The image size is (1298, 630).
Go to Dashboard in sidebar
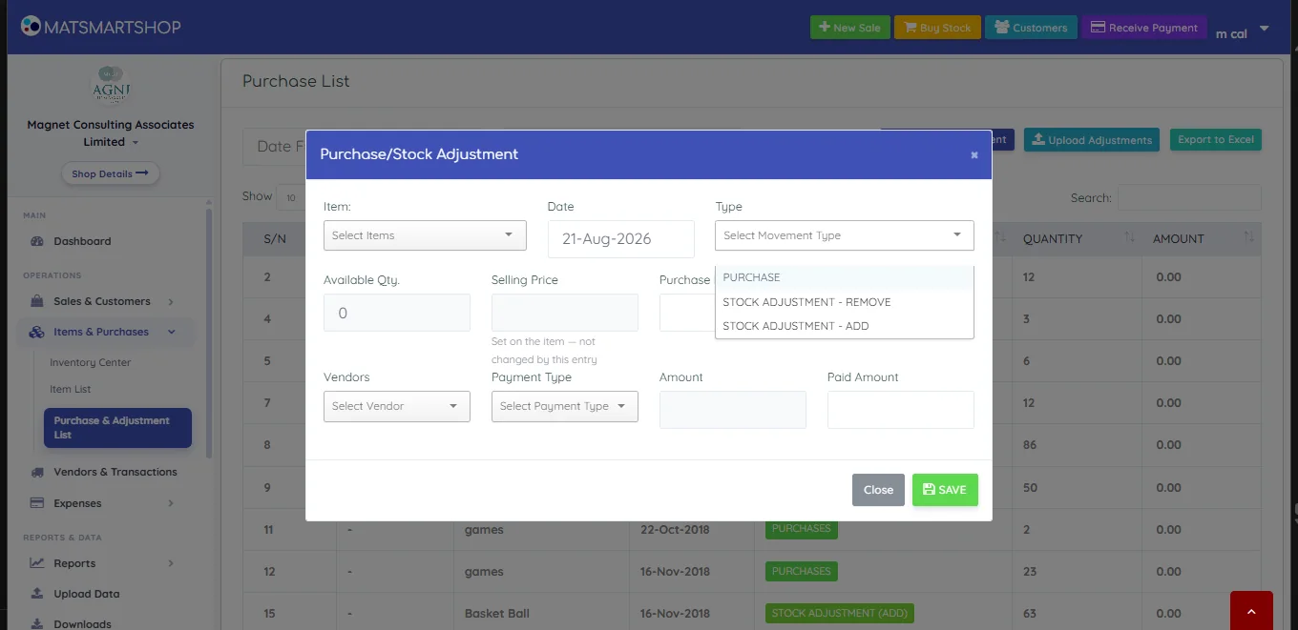tap(82, 241)
